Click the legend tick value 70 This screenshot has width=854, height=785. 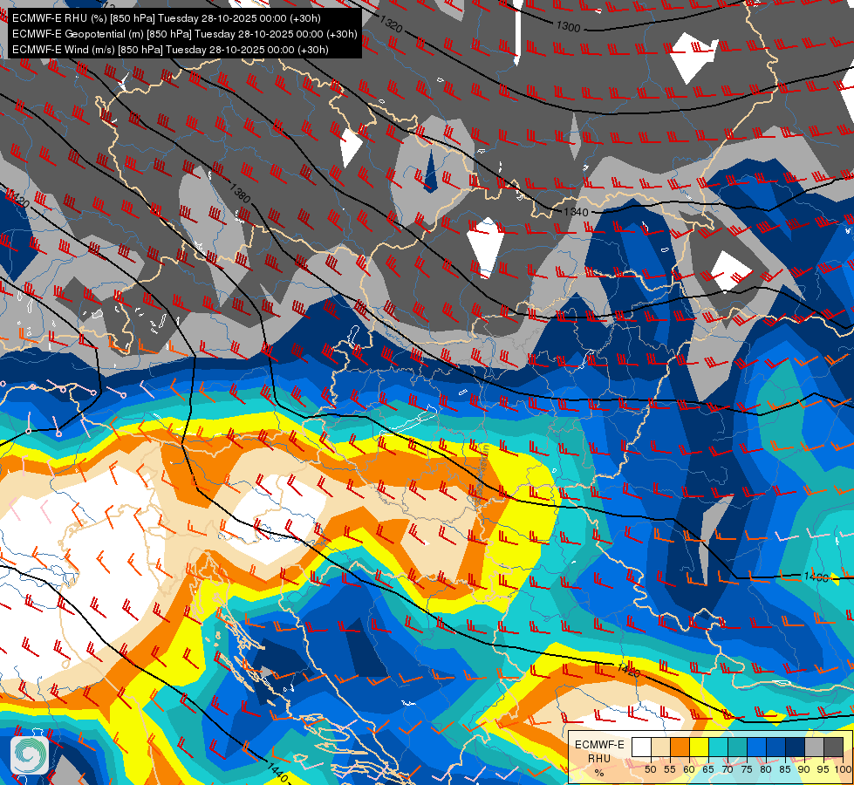728,769
